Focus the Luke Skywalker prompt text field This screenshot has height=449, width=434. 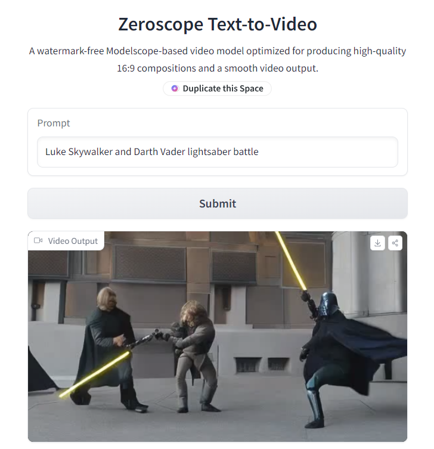point(218,152)
